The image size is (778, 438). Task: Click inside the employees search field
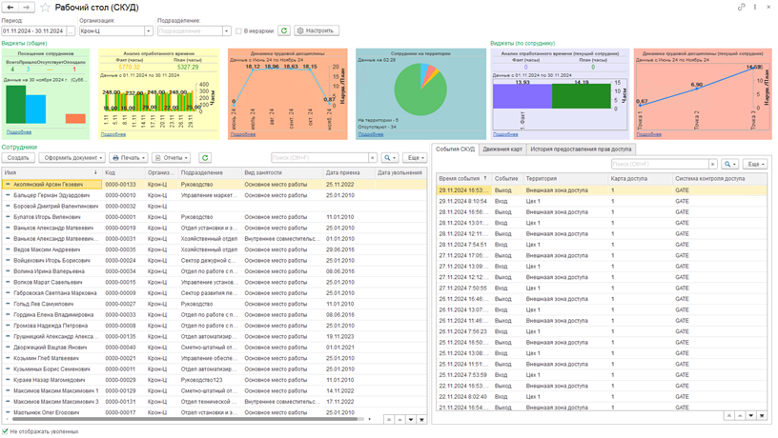(318, 158)
